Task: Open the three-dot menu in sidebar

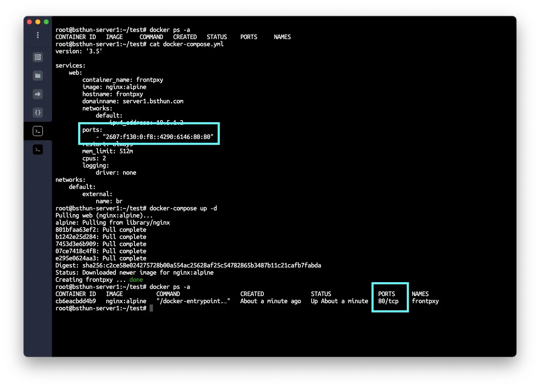Action: 38,35
